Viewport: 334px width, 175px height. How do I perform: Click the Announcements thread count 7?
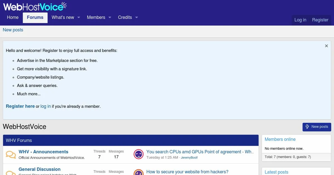pos(99,157)
